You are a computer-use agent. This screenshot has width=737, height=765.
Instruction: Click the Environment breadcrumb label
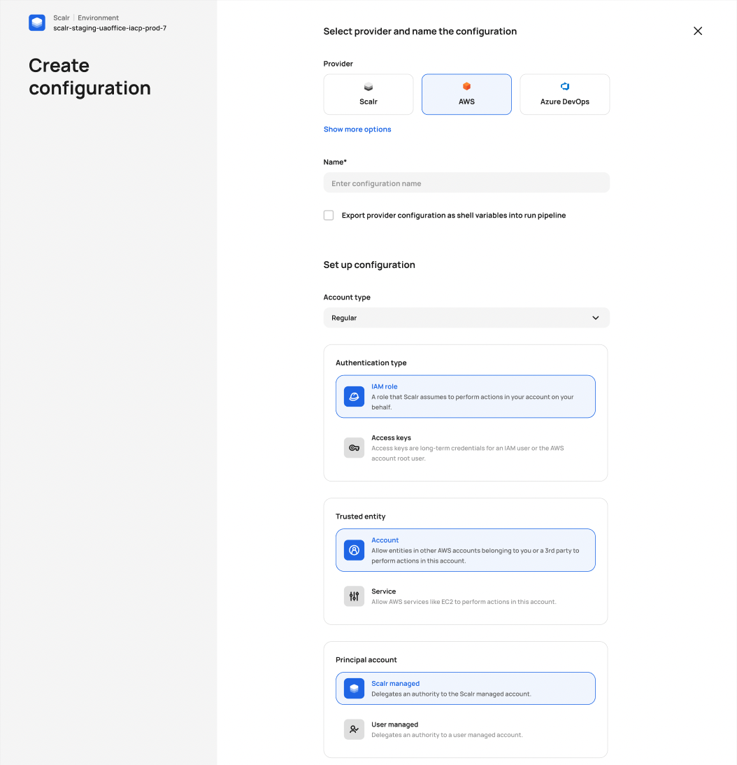click(99, 17)
